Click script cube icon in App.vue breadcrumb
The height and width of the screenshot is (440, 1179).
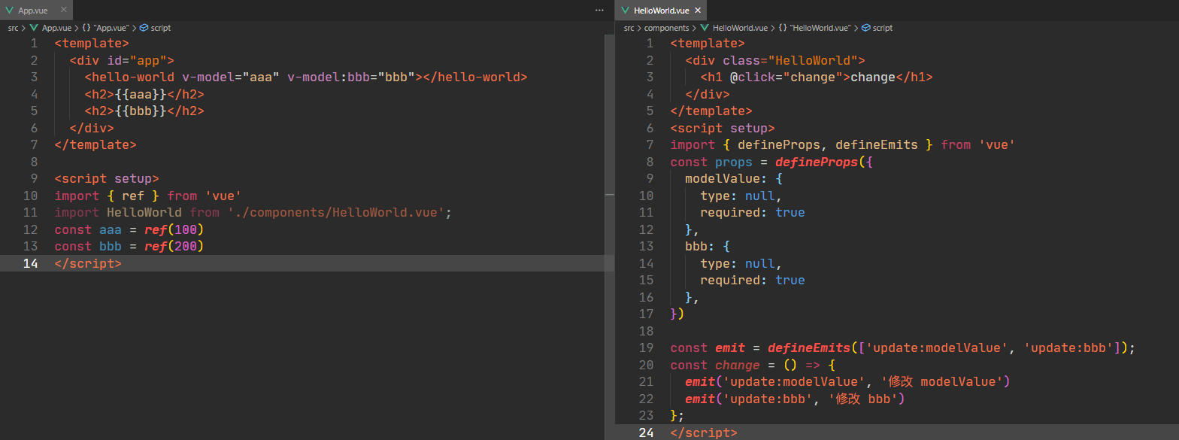point(144,28)
